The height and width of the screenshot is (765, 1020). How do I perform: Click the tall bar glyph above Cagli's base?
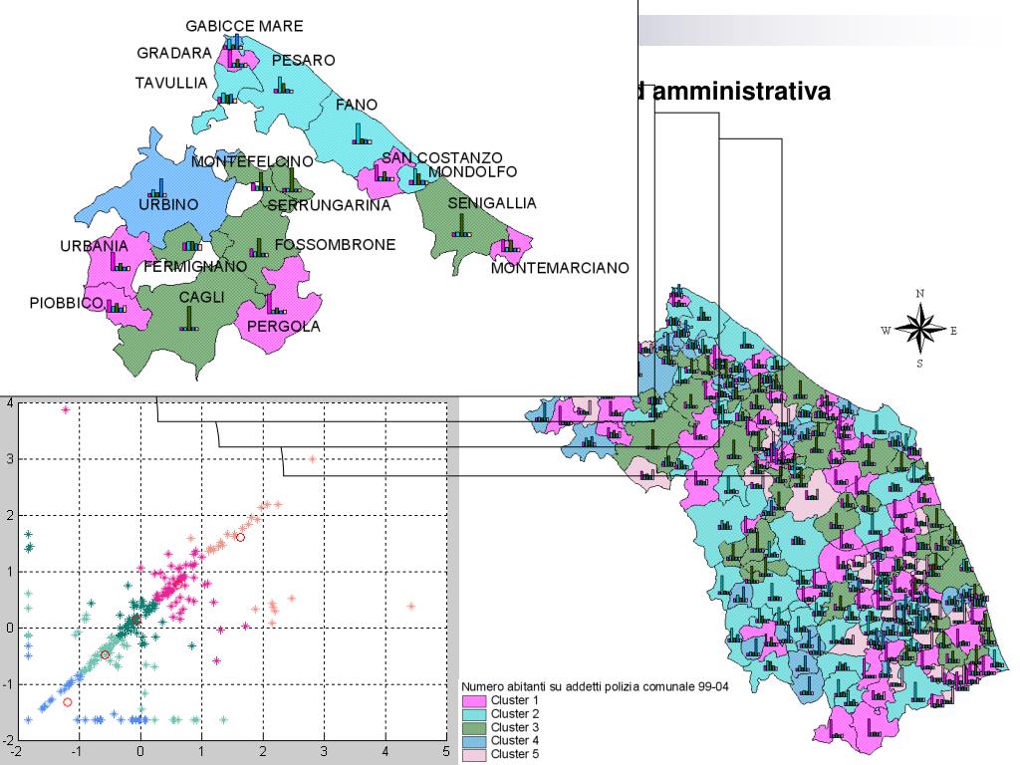(189, 318)
